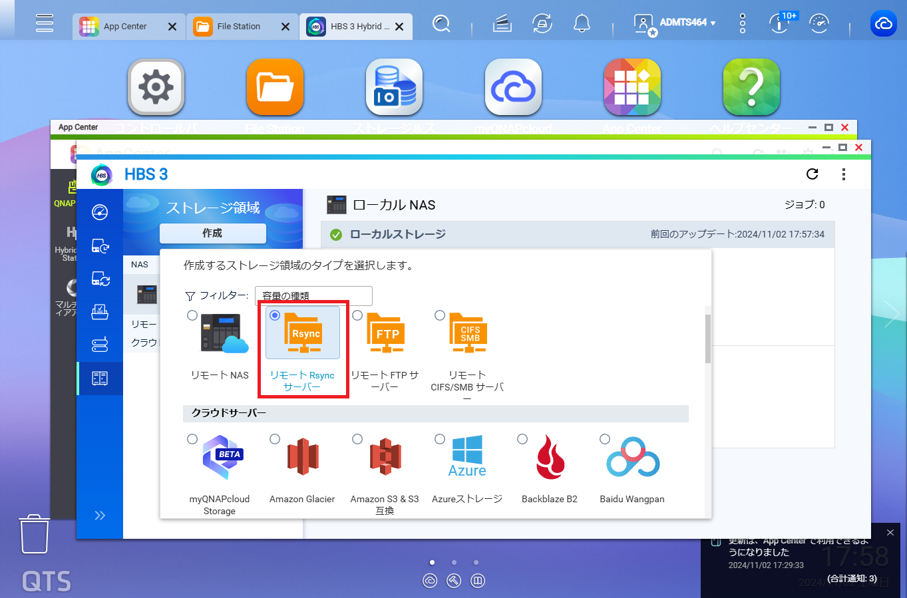Select the リモート CIFS/SMB radio button
Image resolution: width=907 pixels, height=598 pixels.
tap(440, 315)
